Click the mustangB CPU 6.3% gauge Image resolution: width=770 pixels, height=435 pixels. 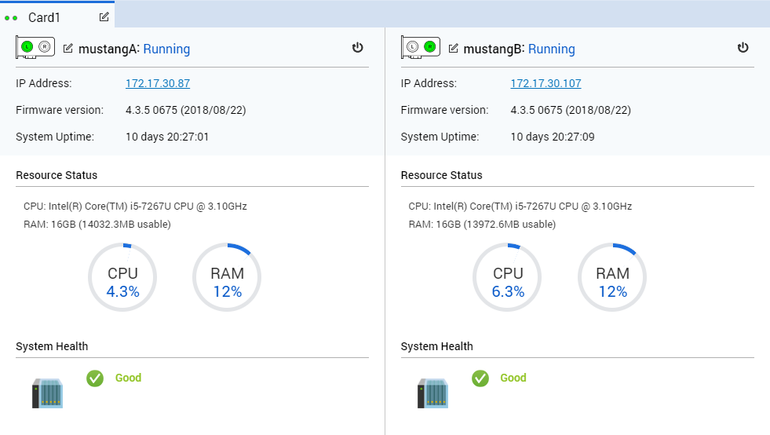point(507,277)
